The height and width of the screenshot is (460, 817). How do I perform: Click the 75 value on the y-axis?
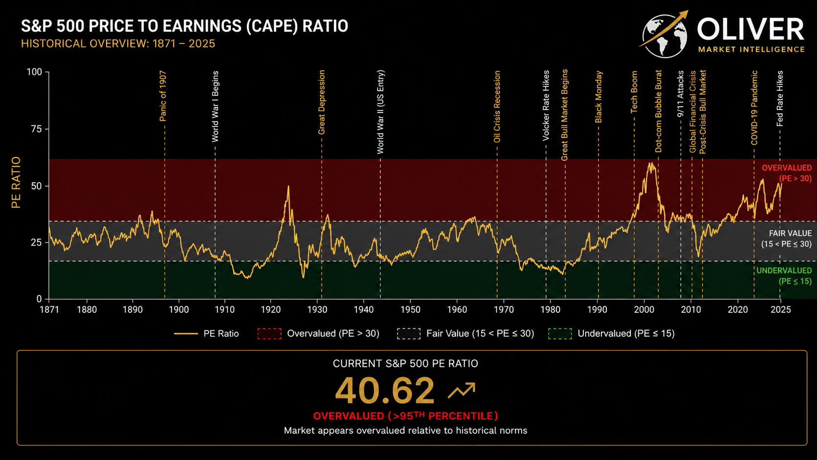pos(36,129)
